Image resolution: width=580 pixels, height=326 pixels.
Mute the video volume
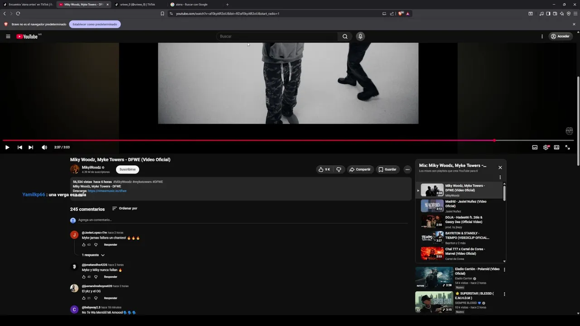point(44,147)
